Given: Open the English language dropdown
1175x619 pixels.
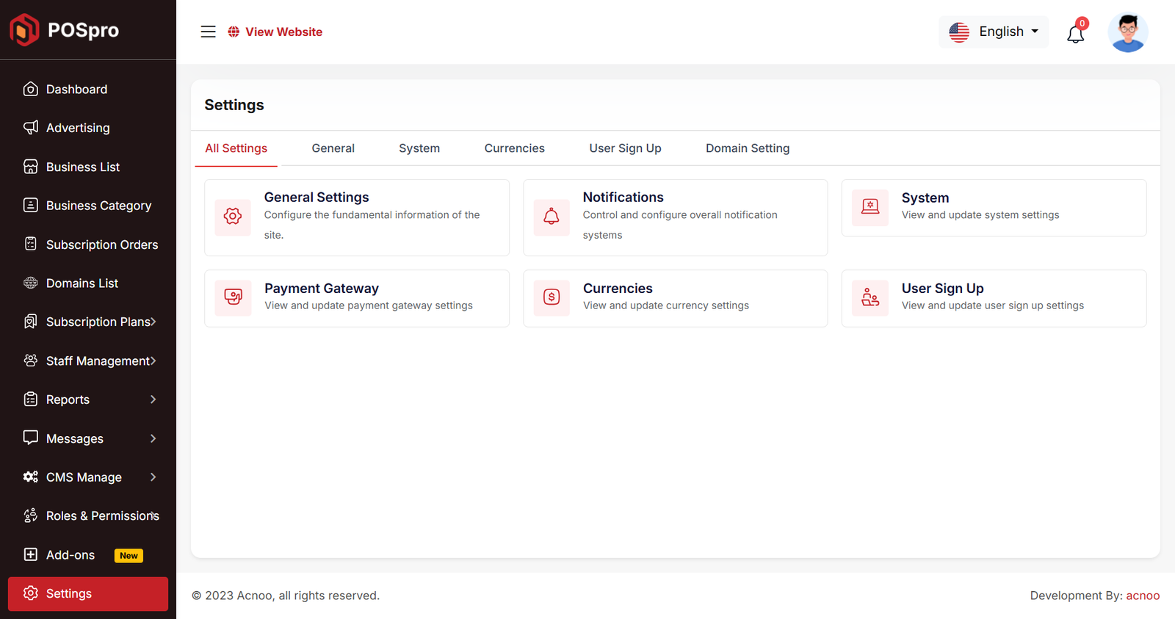Looking at the screenshot, I should tap(994, 32).
